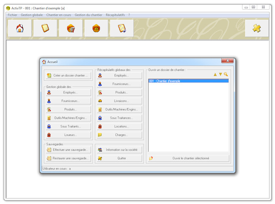Open global management of Fournisseurs

point(68,101)
